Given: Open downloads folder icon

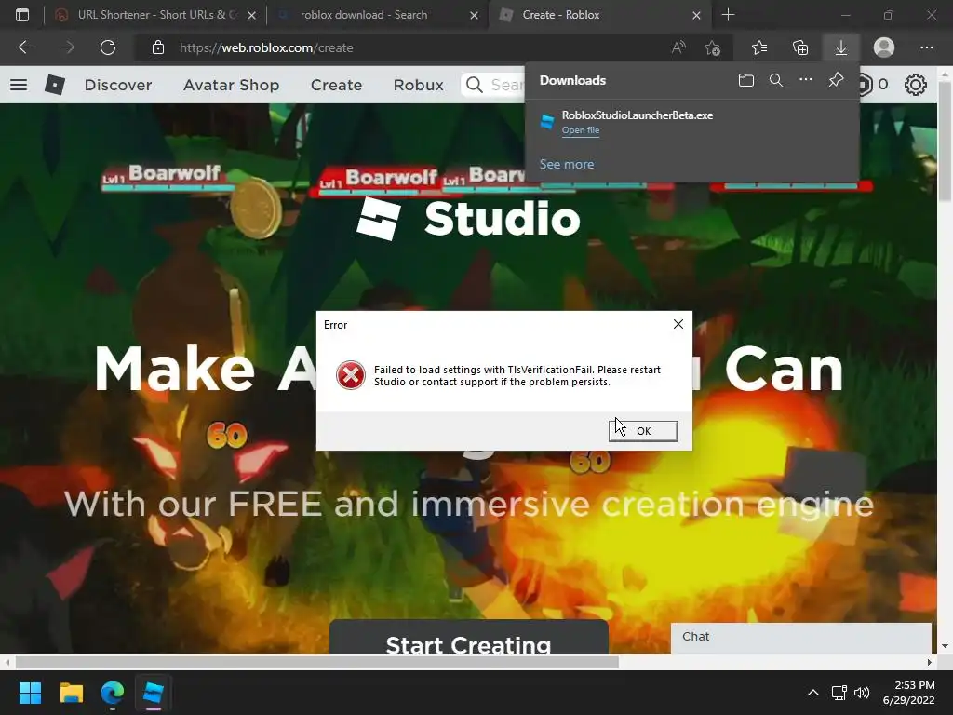Looking at the screenshot, I should point(746,80).
